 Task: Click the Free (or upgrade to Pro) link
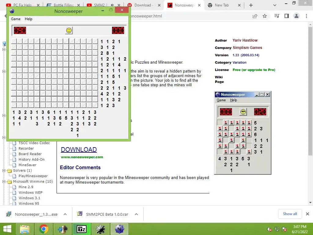coord(254,70)
